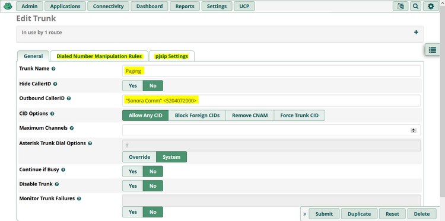
Task: Switch to Dialed Number Manipulation Rules tab
Action: [99, 56]
